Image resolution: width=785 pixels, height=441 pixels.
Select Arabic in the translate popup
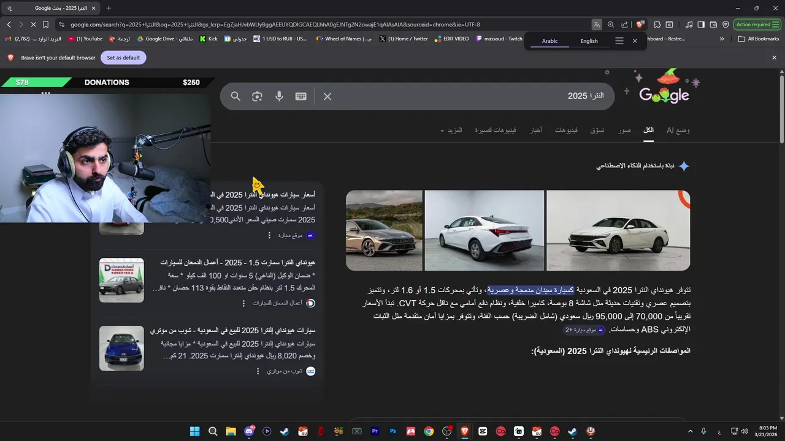click(x=550, y=41)
